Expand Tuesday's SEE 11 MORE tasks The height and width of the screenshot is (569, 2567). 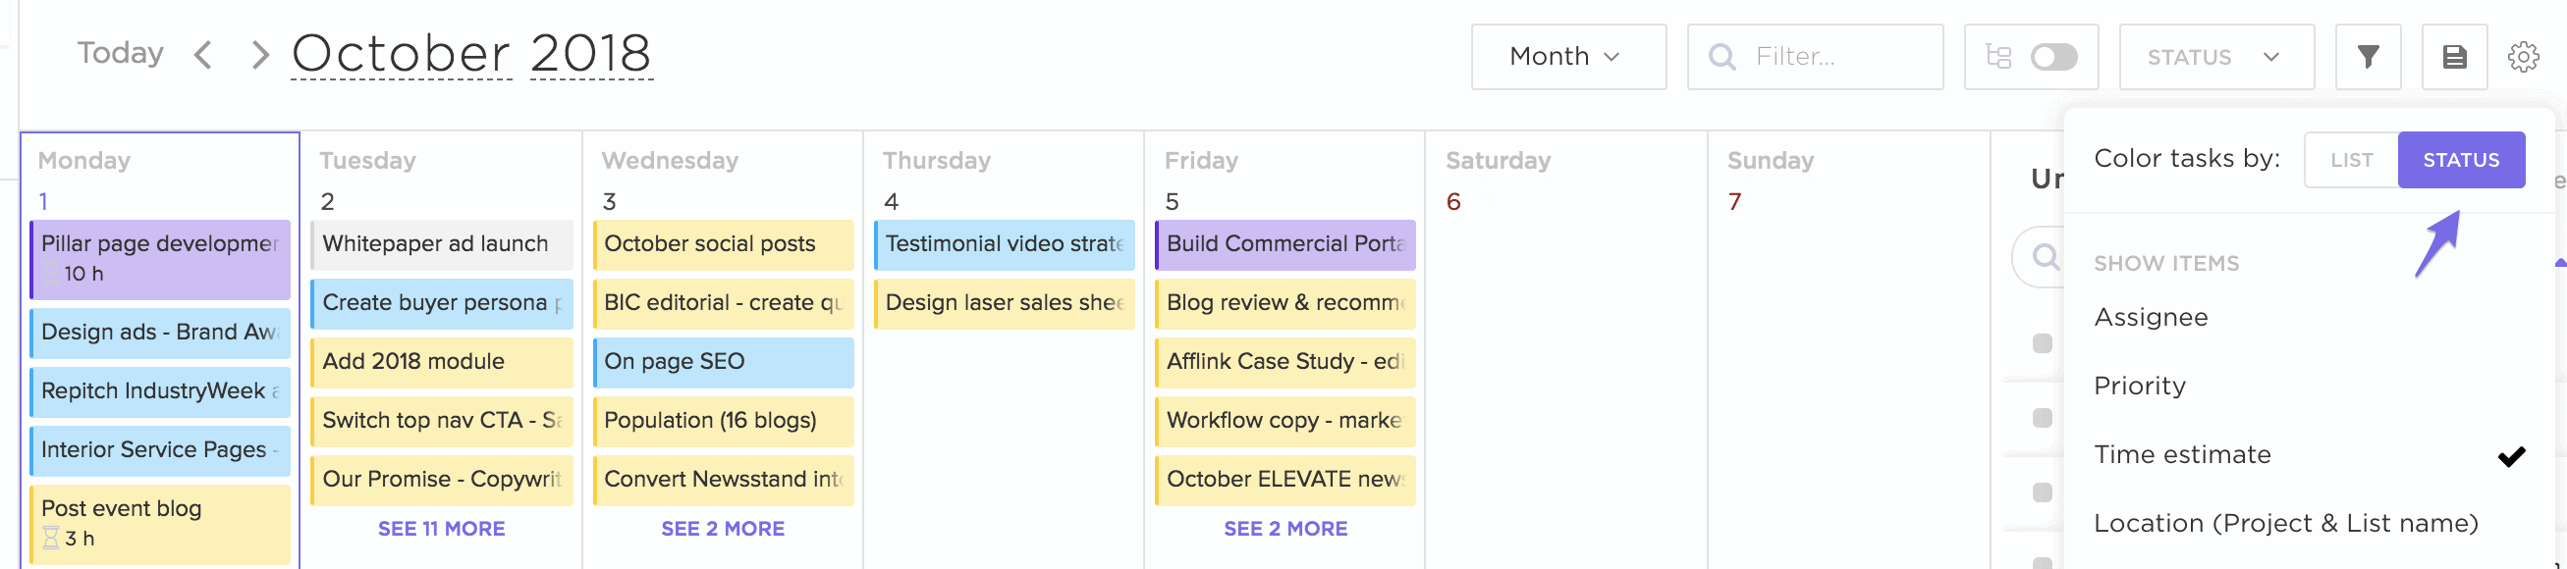tap(442, 529)
